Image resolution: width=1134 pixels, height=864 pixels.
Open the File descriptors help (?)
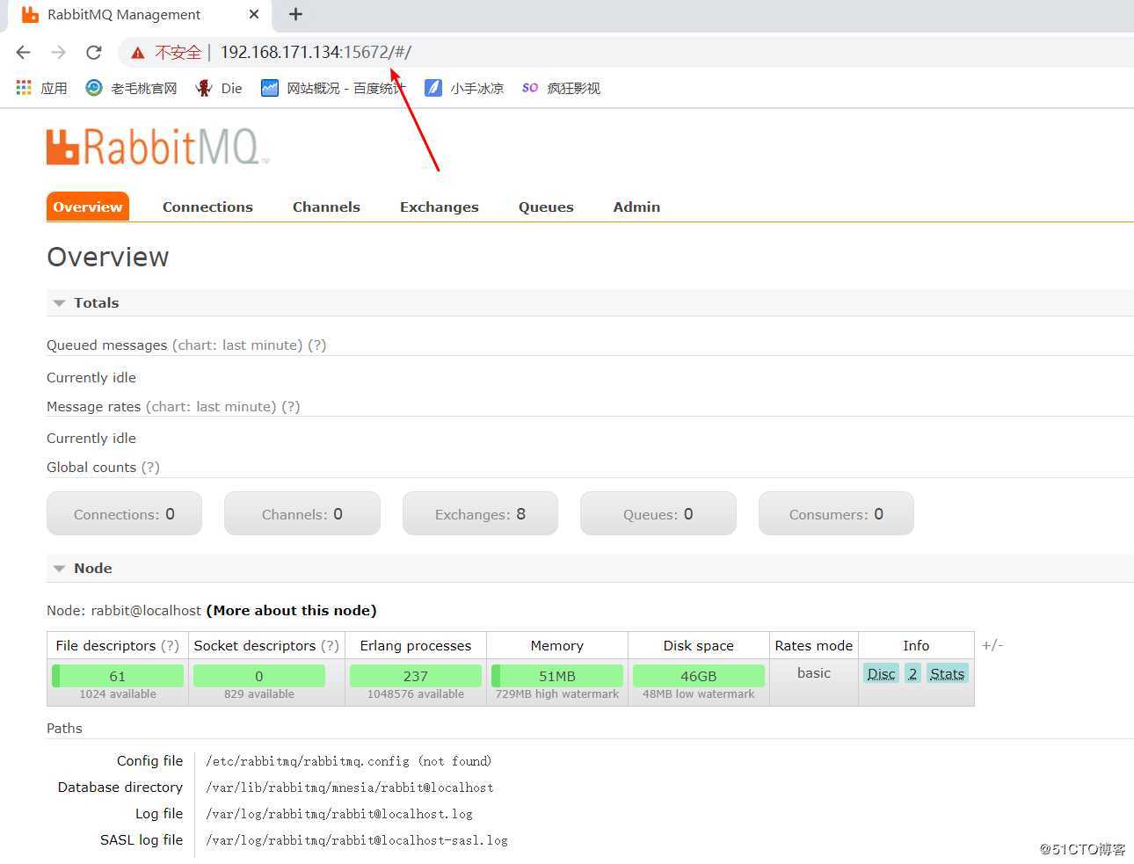(170, 645)
